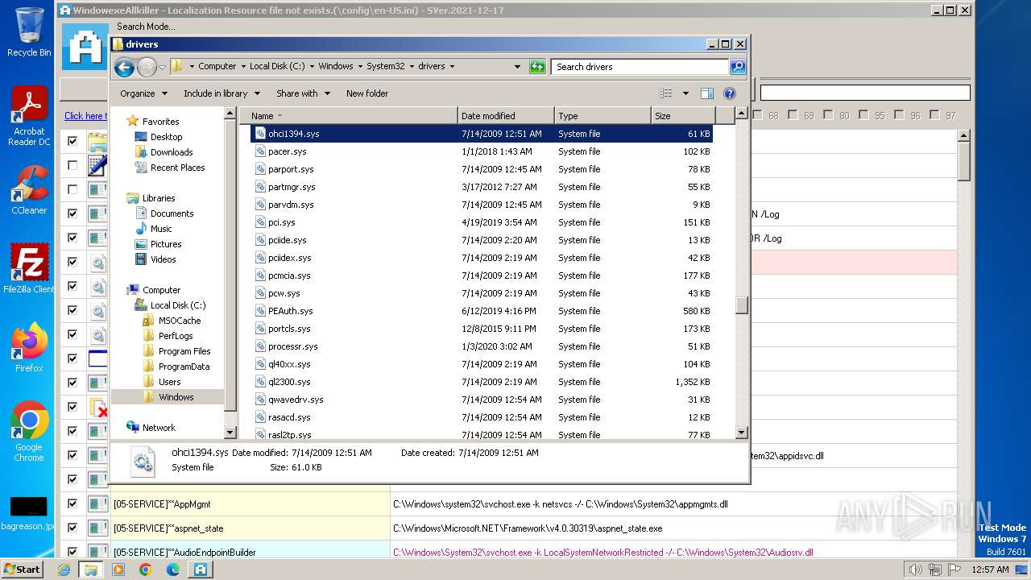Screen dimensions: 1031x580
Task: Click Edge icon in taskbar
Action: pyautogui.click(x=173, y=570)
